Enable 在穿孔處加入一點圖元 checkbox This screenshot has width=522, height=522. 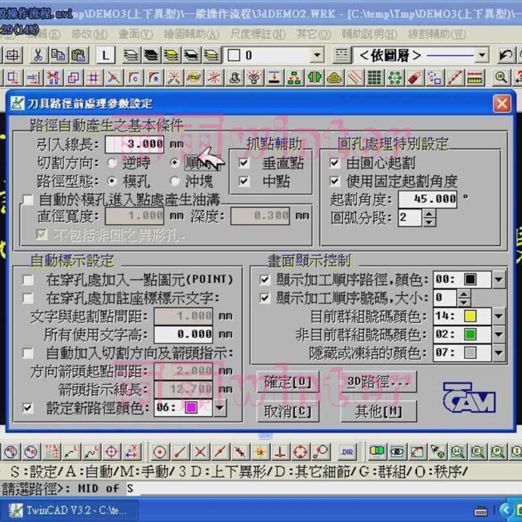tap(28, 280)
